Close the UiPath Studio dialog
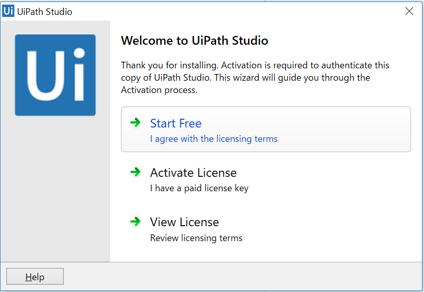 [x=409, y=11]
